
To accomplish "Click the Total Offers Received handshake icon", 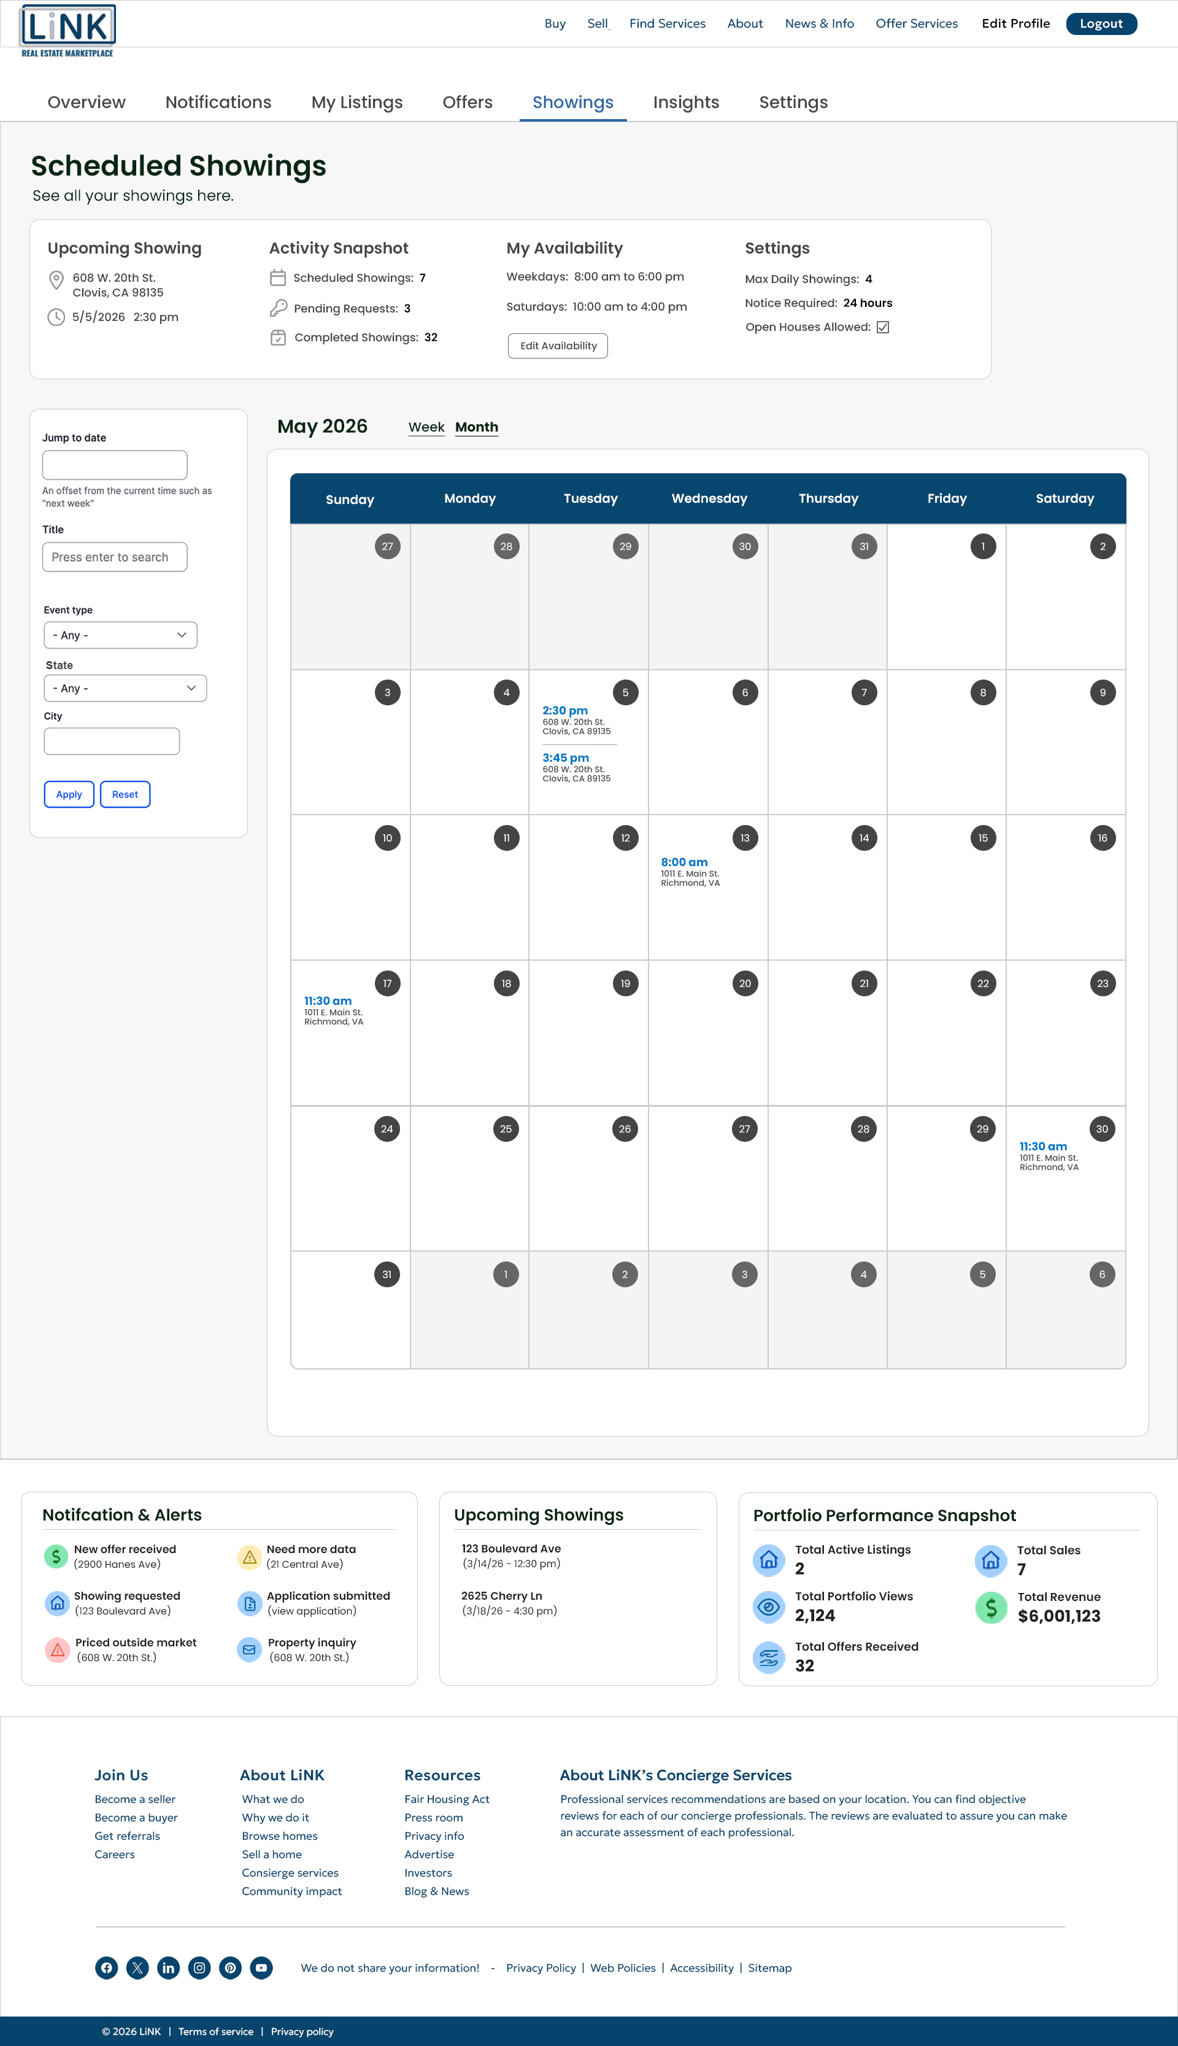I will [x=769, y=1657].
